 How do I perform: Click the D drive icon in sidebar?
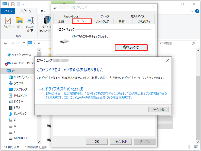coord(10,126)
